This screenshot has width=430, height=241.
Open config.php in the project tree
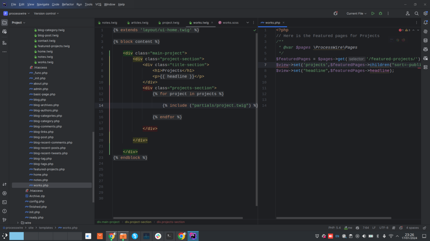37,202
